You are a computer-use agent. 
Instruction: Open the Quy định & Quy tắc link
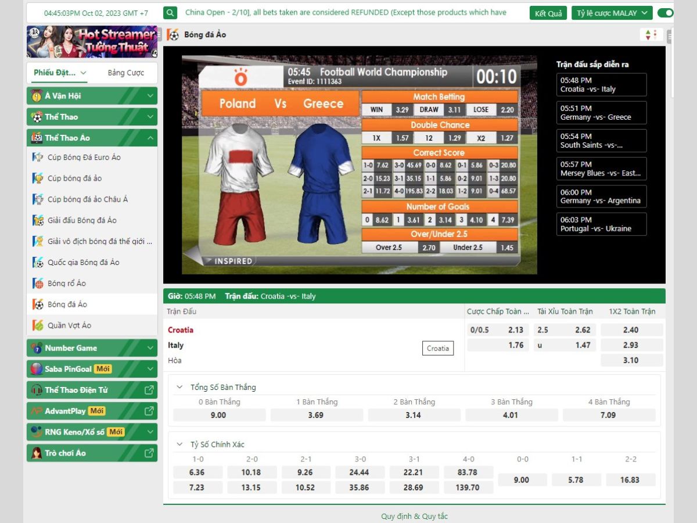click(x=414, y=516)
